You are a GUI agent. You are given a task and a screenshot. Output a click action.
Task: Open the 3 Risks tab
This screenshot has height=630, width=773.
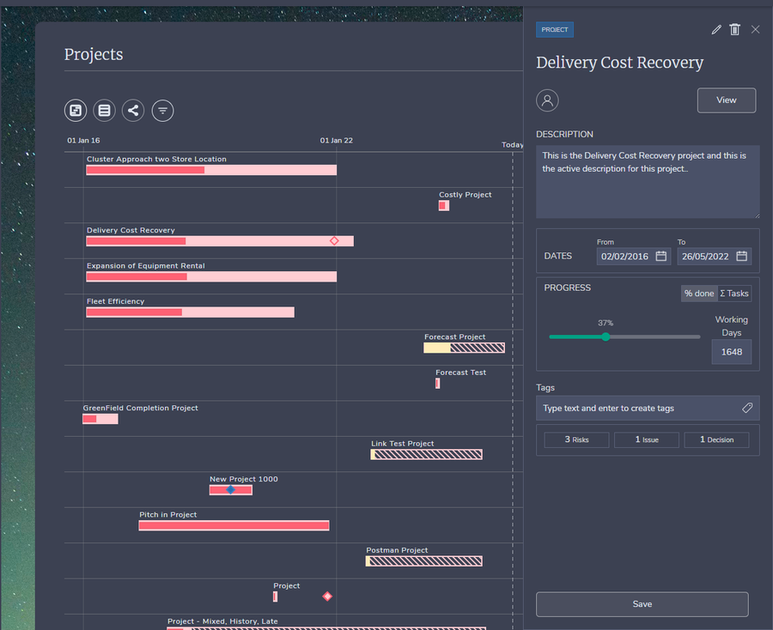coord(576,439)
